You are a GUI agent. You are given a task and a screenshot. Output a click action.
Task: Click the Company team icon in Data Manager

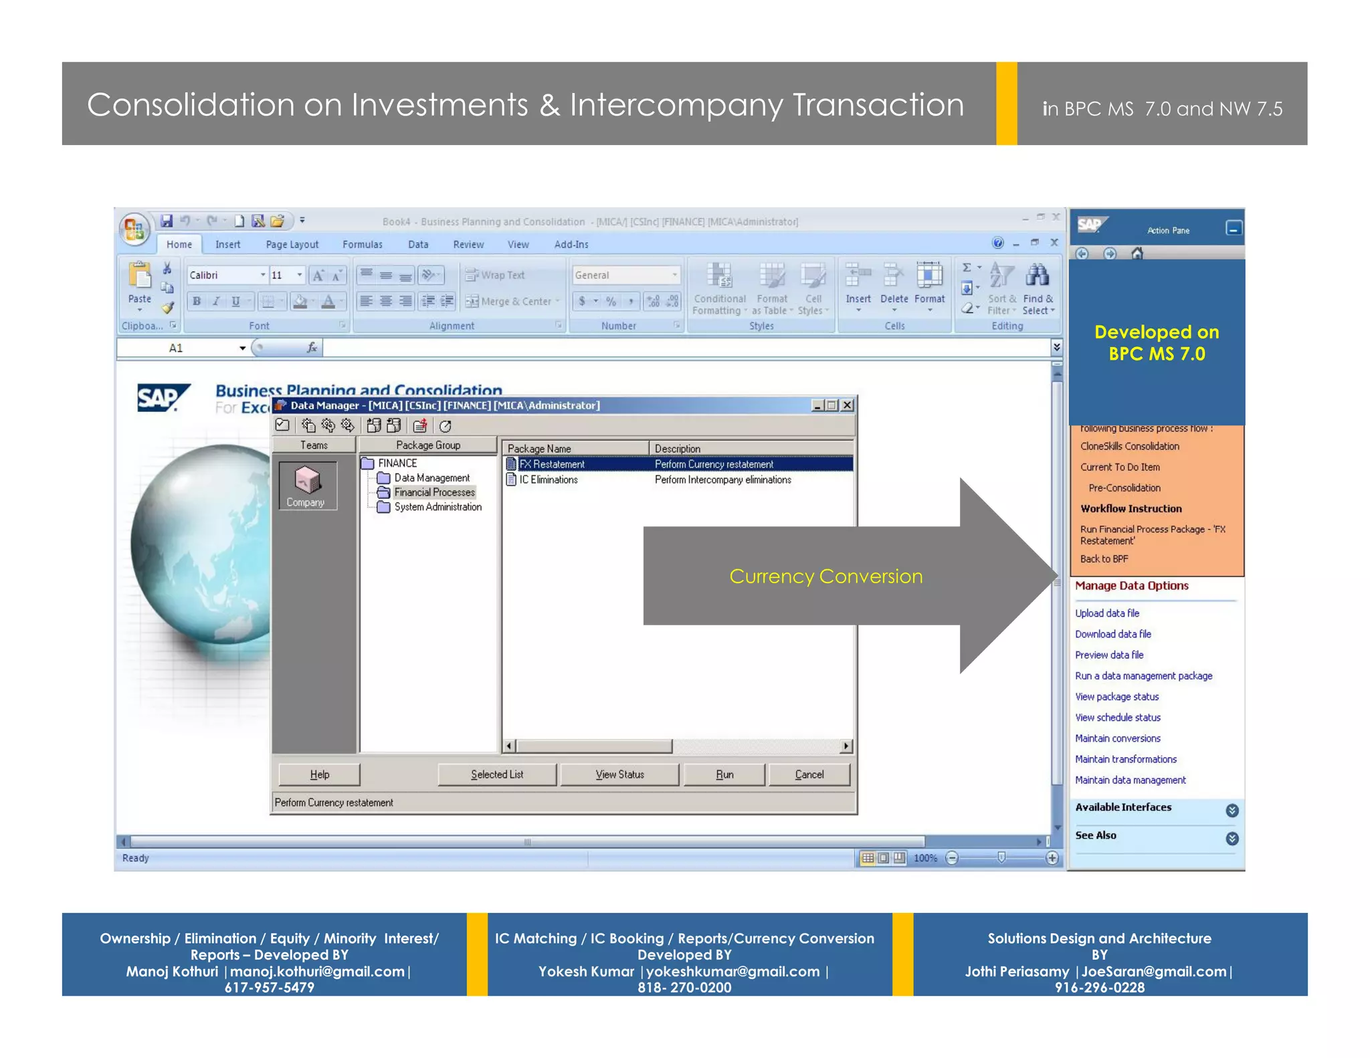[x=307, y=486]
